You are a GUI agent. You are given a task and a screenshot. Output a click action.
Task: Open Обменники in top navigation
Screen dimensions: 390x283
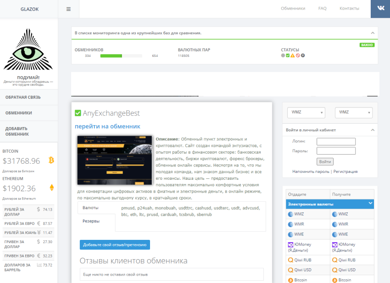coord(293,8)
